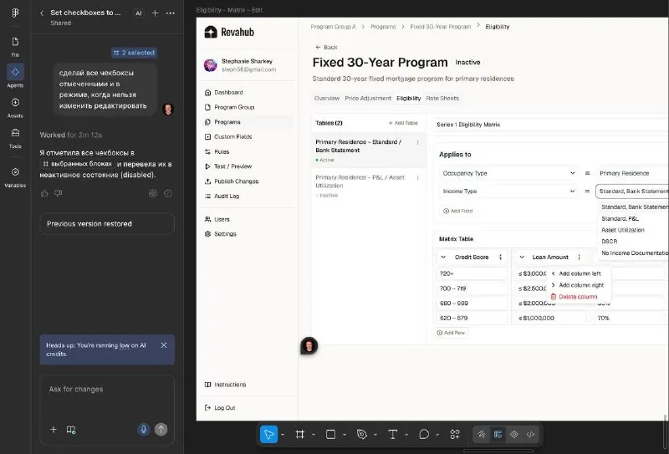Viewport: 669px width, 454px height.
Task: Click the Add Field button
Action: coord(457,211)
